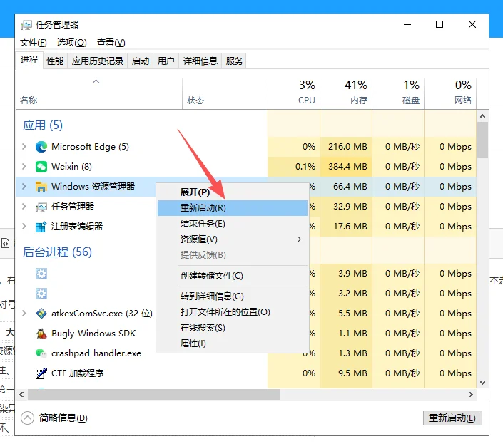Switch to the 应用历史记录 tab
Screen dimensions: 503x444
coord(98,61)
